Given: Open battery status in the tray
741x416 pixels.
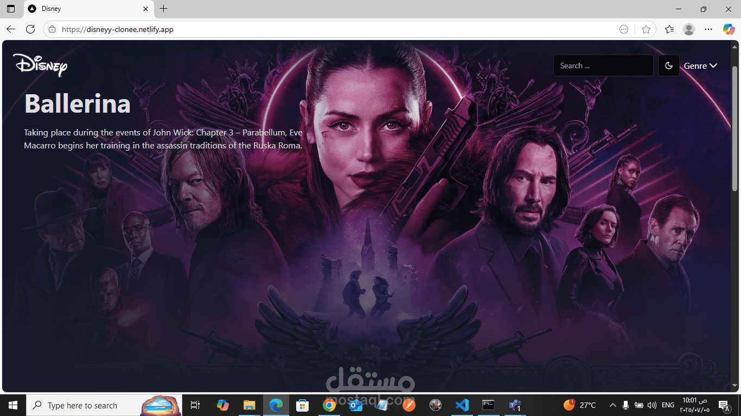Looking at the screenshot, I should [x=639, y=405].
